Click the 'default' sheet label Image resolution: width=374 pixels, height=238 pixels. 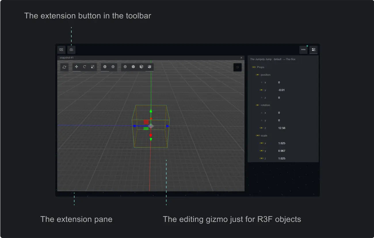pyautogui.click(x=277, y=59)
